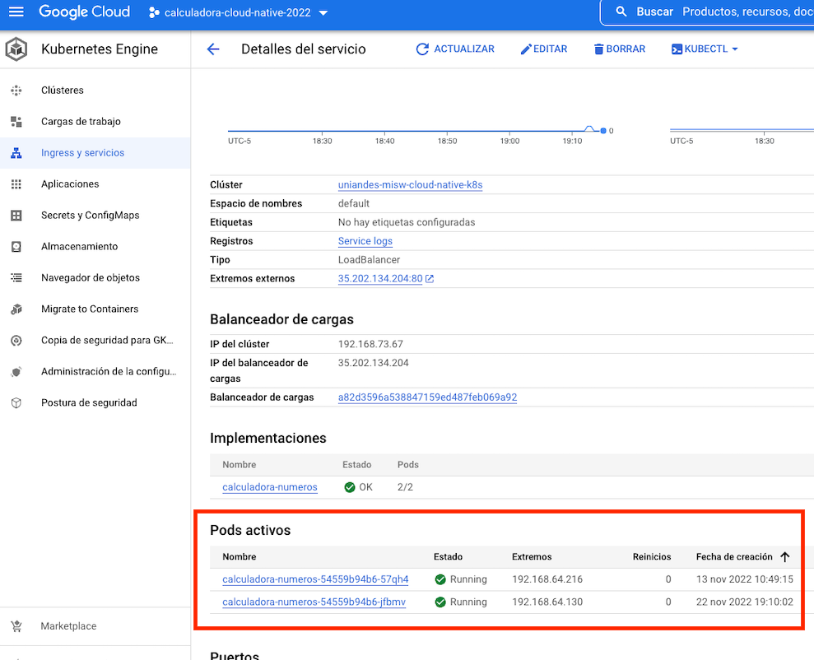Open Migrate to Containers sidebar item
Screen dimensions: 814x660
(x=95, y=309)
